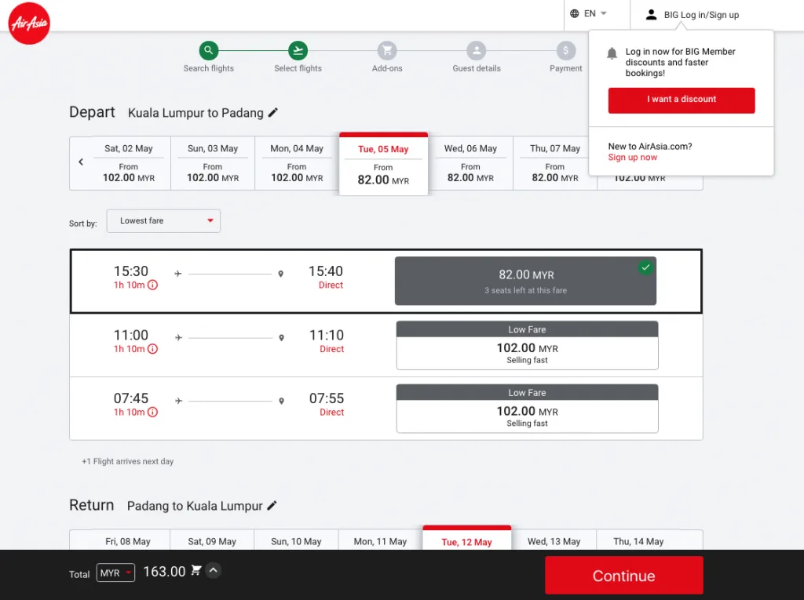
Task: Edit the Padang to Kuala Lumpur route
Action: tap(272, 506)
